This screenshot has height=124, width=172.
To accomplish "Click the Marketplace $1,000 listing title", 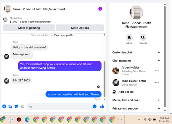I will click(x=31, y=22).
